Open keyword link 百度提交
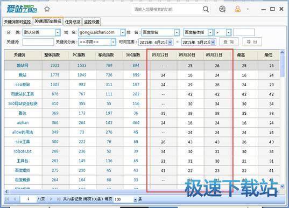The height and width of the screenshot is (208, 289). point(23,170)
